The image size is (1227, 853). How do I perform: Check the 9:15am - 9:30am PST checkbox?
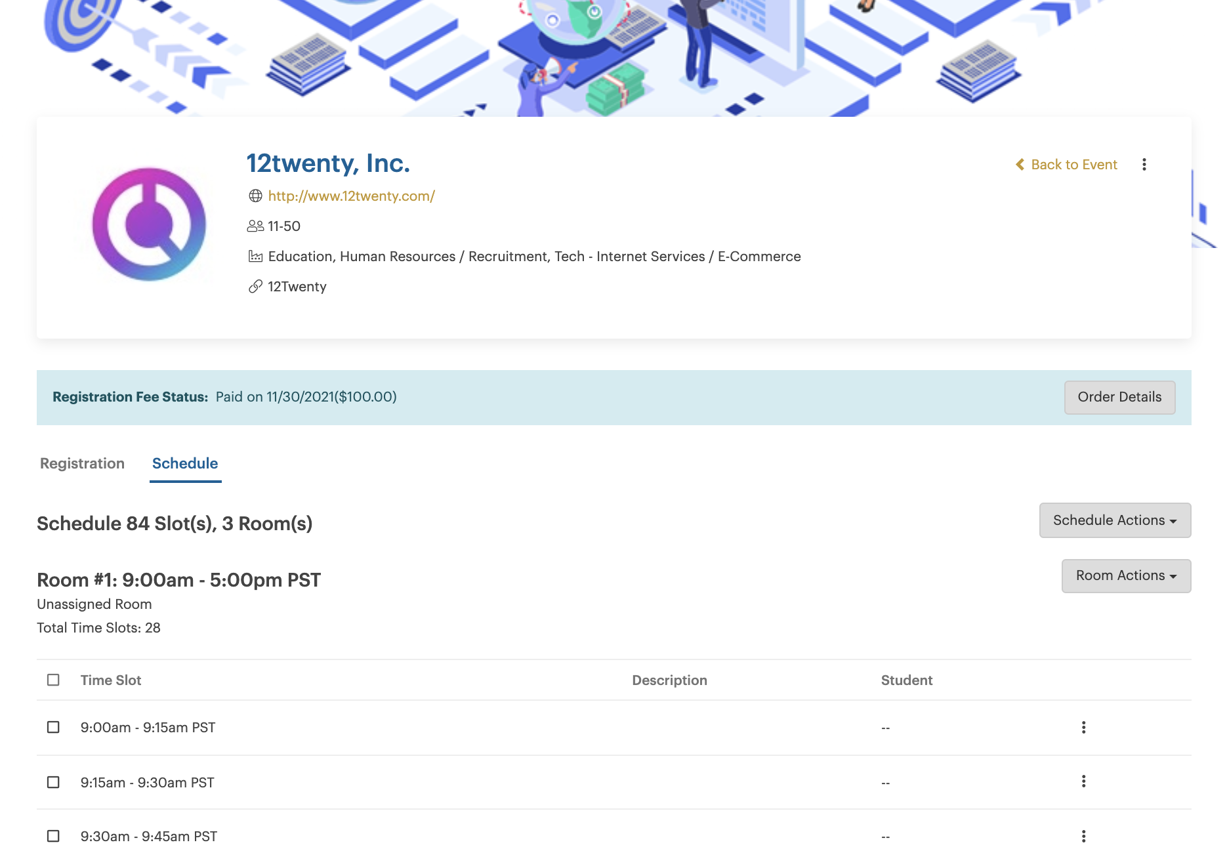pyautogui.click(x=53, y=782)
